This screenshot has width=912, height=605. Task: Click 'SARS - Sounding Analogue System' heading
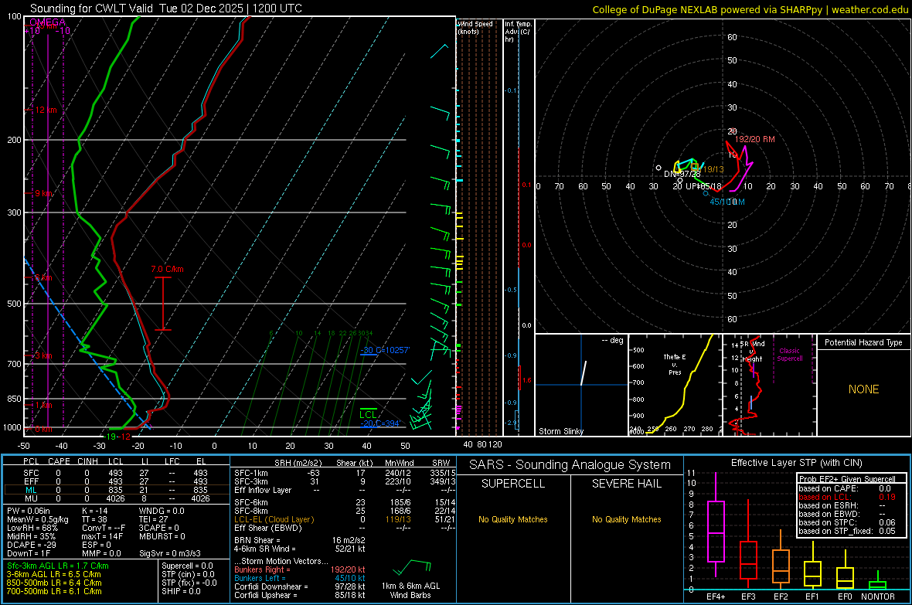pyautogui.click(x=570, y=465)
